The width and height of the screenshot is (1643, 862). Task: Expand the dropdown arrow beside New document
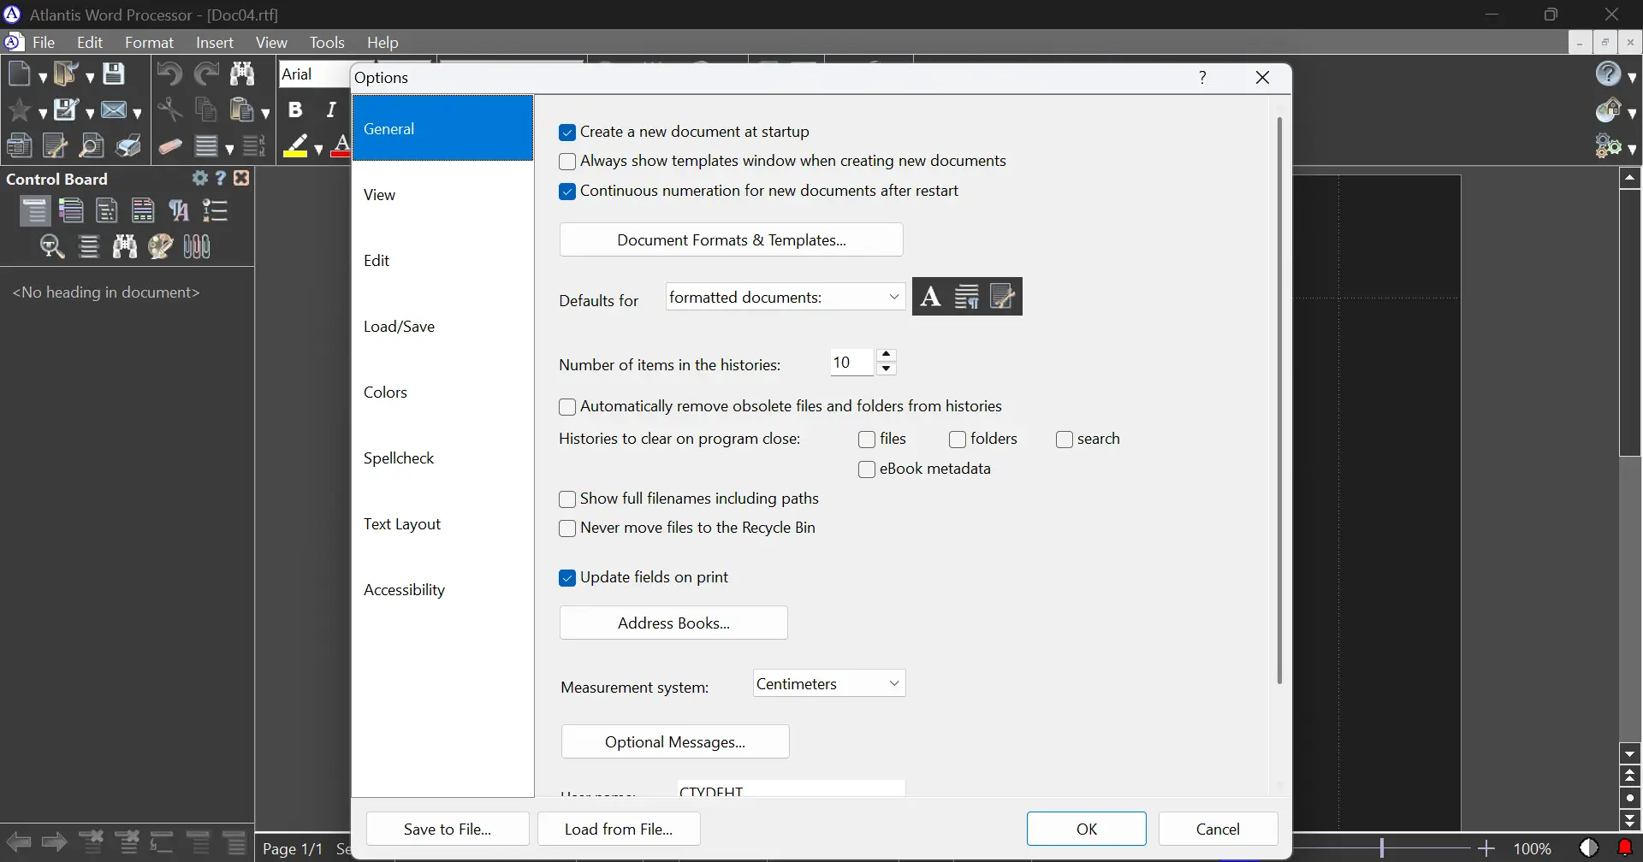point(43,77)
